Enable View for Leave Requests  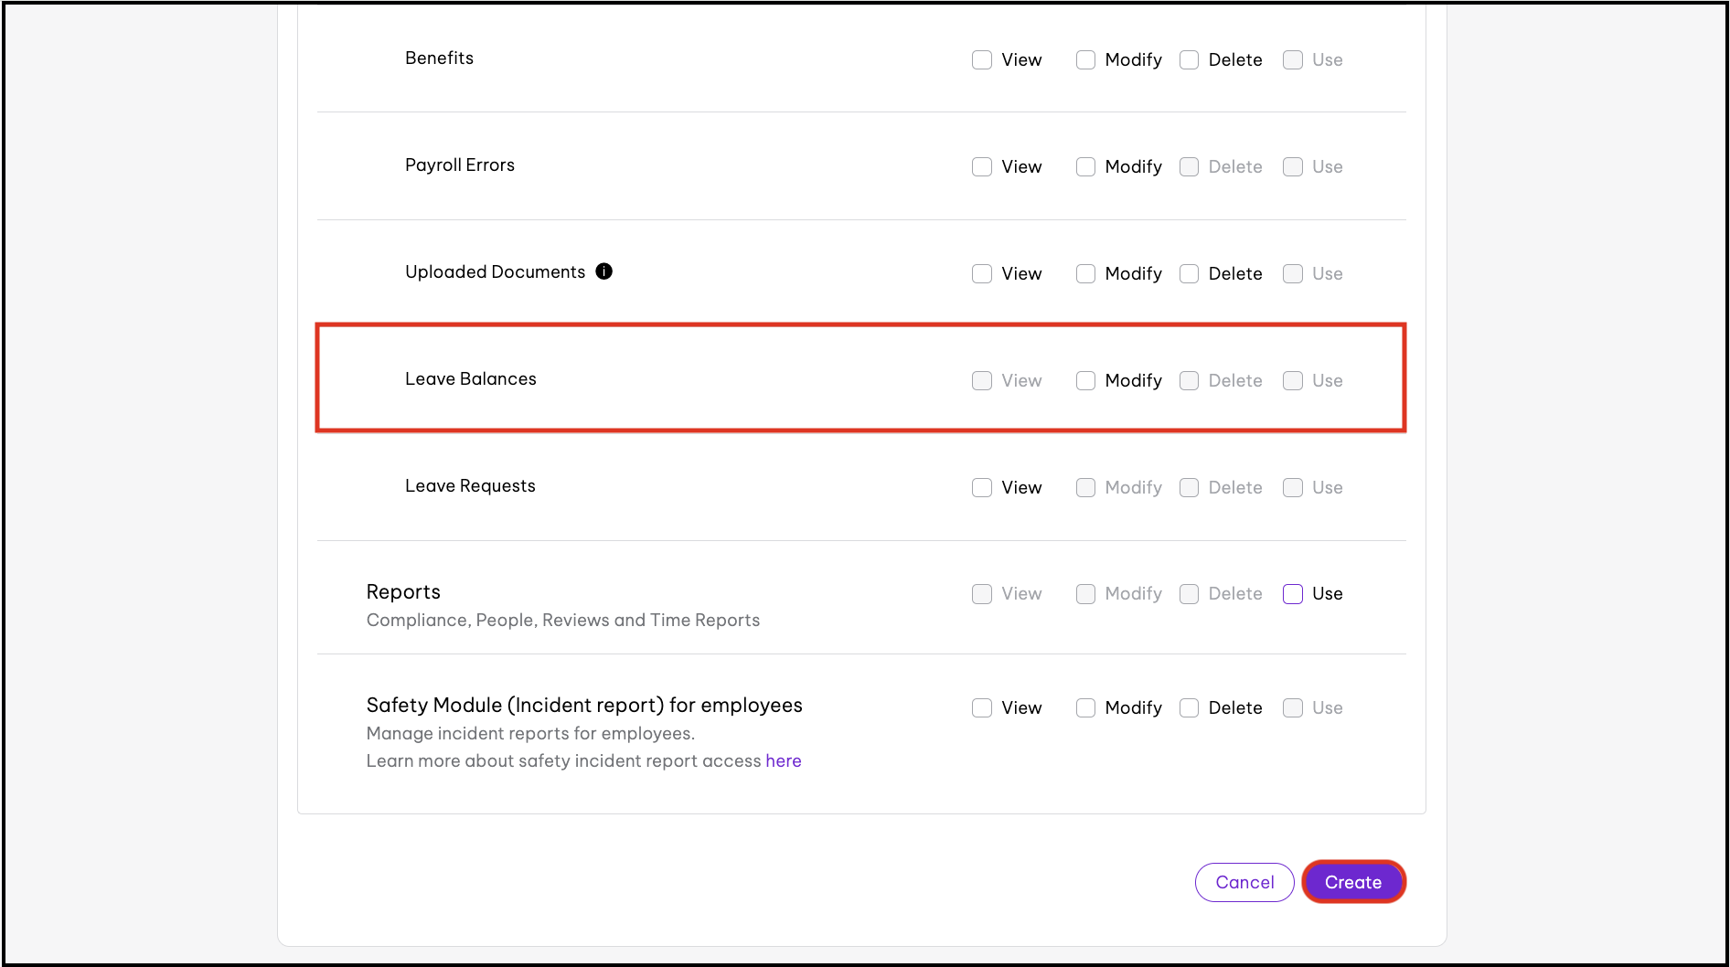pyautogui.click(x=982, y=488)
